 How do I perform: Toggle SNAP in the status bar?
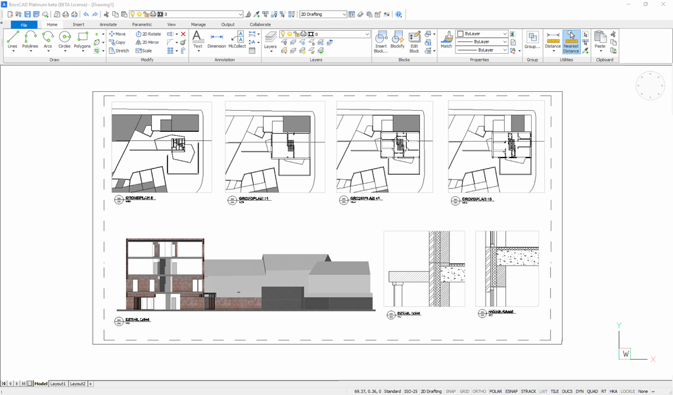pos(451,391)
